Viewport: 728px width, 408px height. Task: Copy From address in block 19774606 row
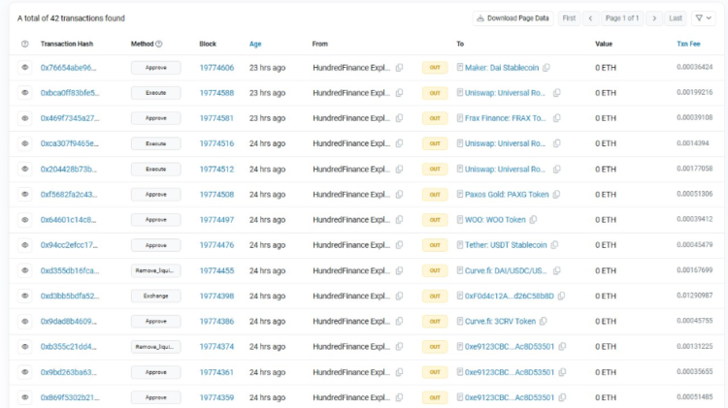tap(399, 68)
